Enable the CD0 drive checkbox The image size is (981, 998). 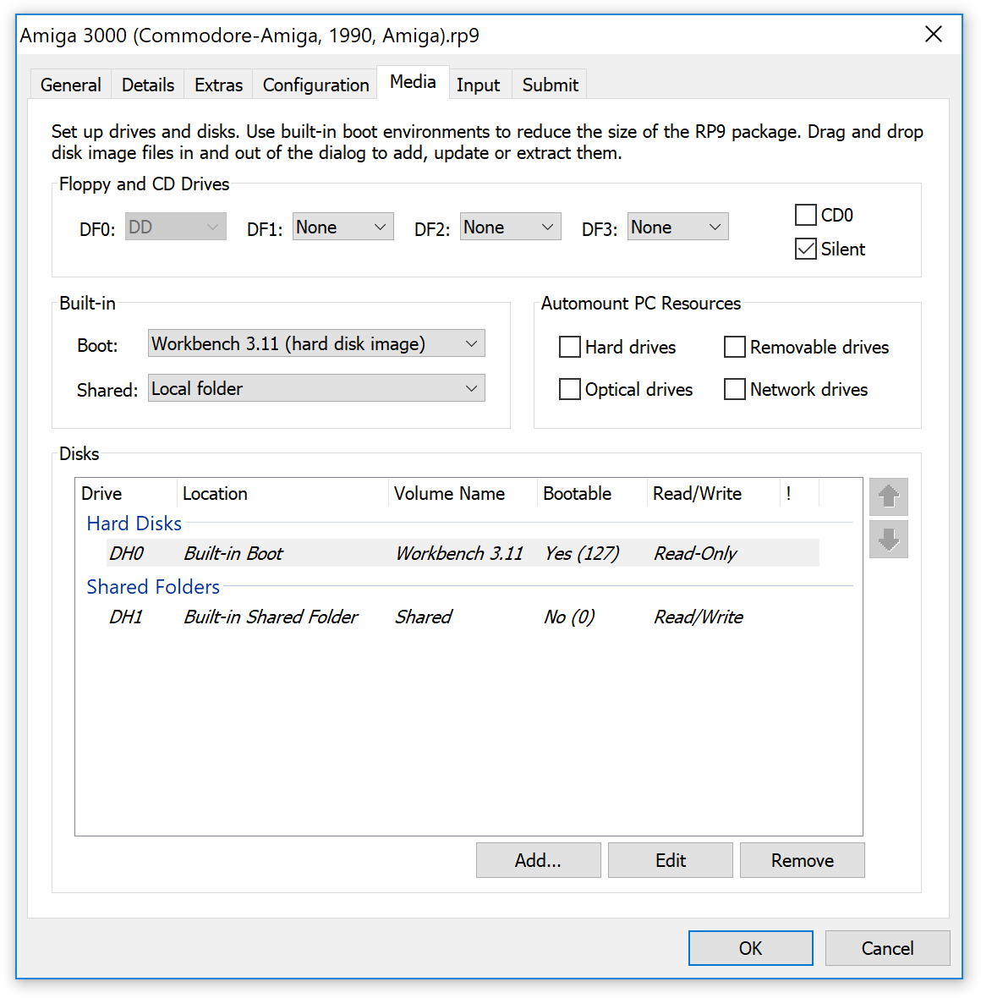pos(806,215)
